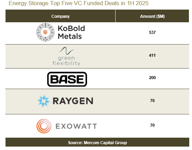This screenshot has width=192, height=150.
Task: Select the Company column header
Action: (x=60, y=16)
